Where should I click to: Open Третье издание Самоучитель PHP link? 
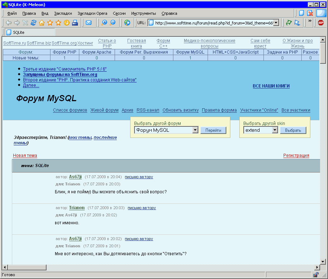[65, 69]
